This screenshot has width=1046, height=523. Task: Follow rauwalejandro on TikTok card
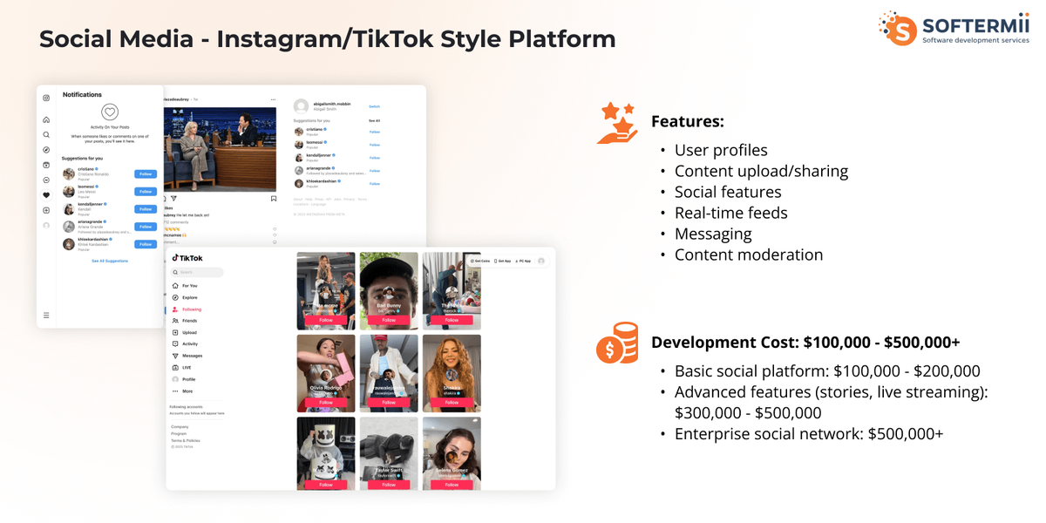389,403
